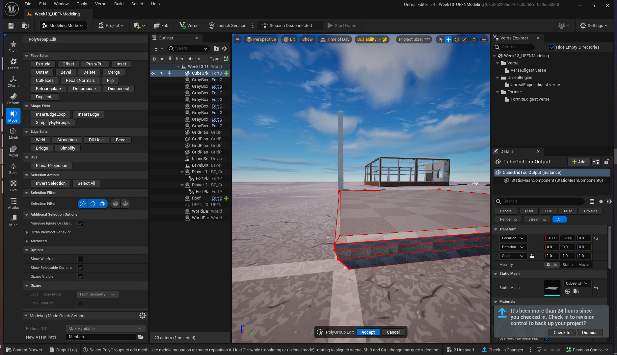Open the Deform tool palette

pyautogui.click(x=13, y=99)
